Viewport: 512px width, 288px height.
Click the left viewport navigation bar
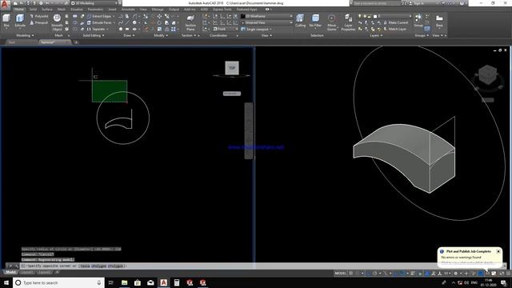pos(249,130)
